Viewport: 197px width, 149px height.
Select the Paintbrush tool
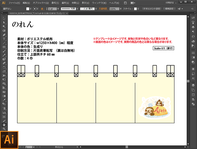(4, 51)
